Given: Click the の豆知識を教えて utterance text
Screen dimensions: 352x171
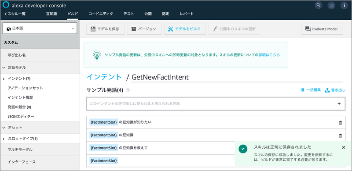Looking at the screenshot, I should [x=133, y=148].
